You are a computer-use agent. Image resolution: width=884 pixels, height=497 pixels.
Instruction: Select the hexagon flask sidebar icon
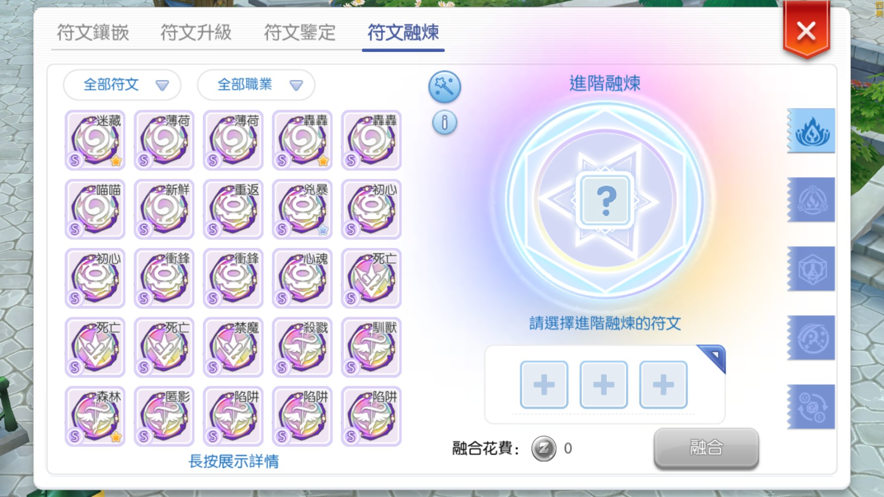tap(811, 269)
